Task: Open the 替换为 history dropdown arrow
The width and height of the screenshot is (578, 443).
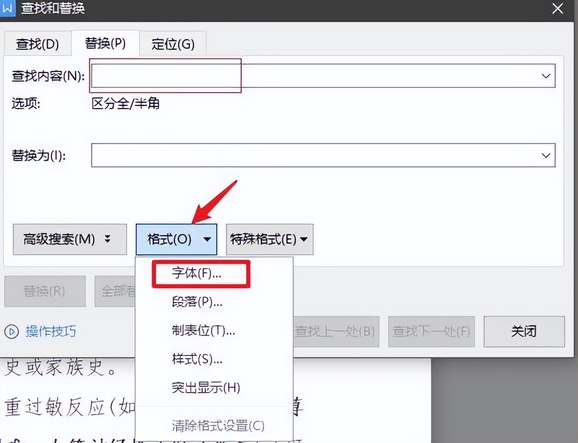Action: coord(546,155)
